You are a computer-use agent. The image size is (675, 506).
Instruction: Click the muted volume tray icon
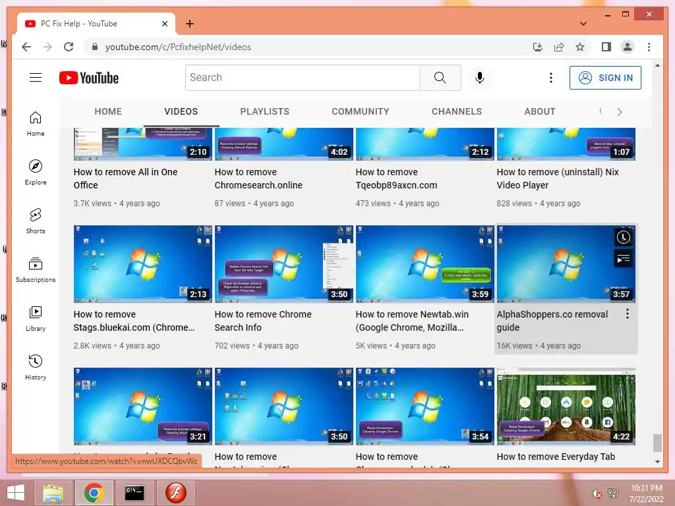tap(597, 493)
